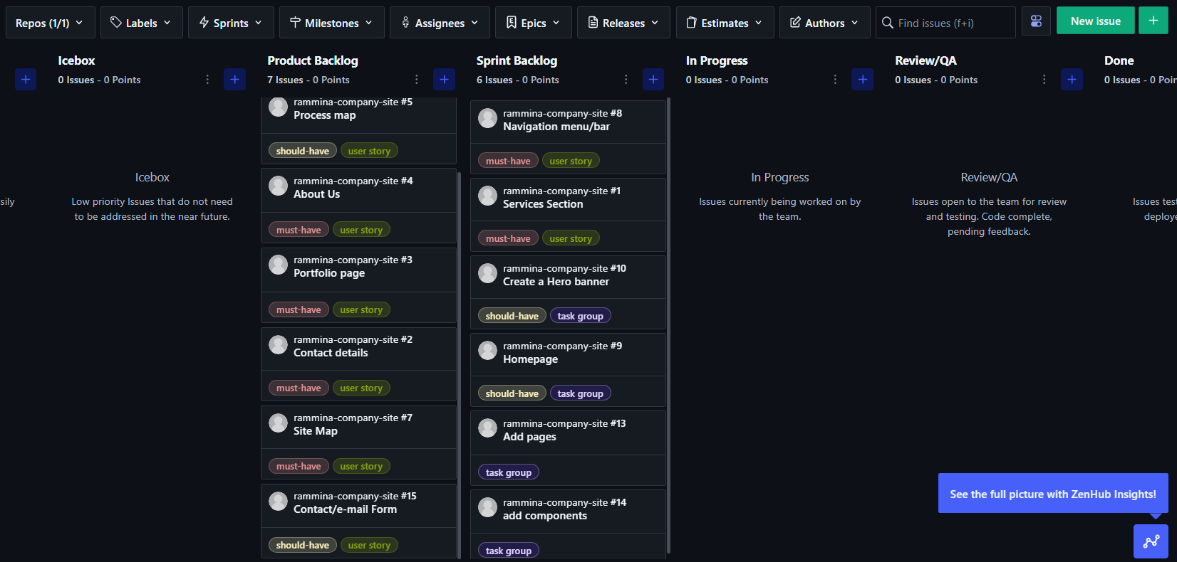Click assignee avatar on Homepage card

tap(487, 351)
